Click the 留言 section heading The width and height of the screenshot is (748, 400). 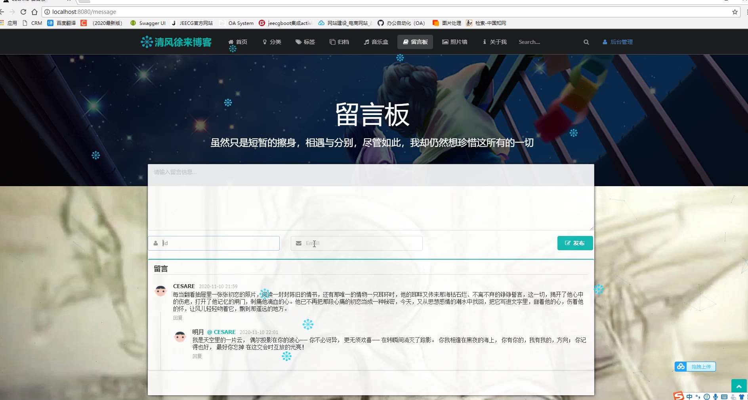[x=161, y=269]
